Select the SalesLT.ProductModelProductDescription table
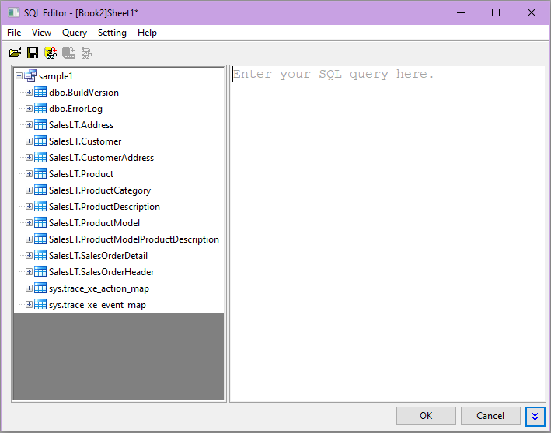 tap(134, 239)
